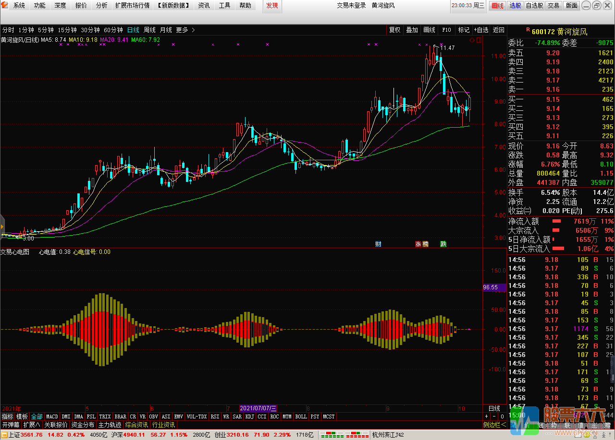615x440 pixels.
Task: Click the red 涨 marker on the chart
Action: [x=418, y=244]
